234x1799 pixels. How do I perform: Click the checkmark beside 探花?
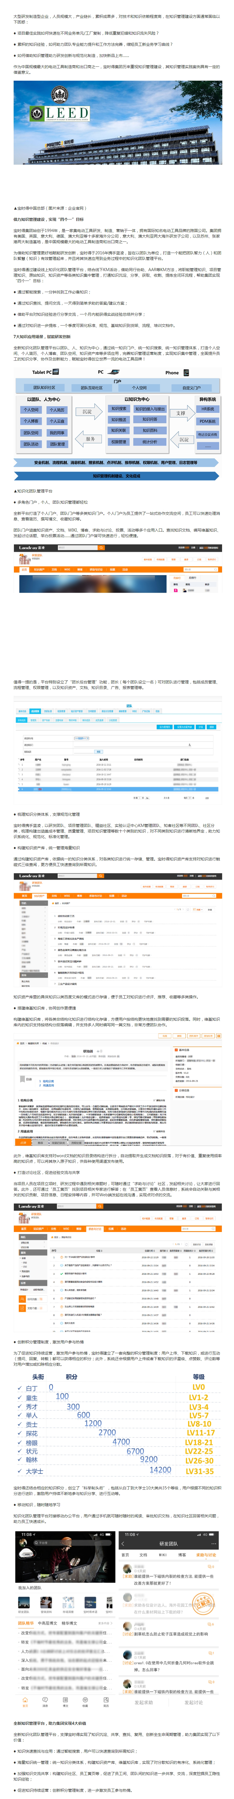click(x=19, y=1434)
